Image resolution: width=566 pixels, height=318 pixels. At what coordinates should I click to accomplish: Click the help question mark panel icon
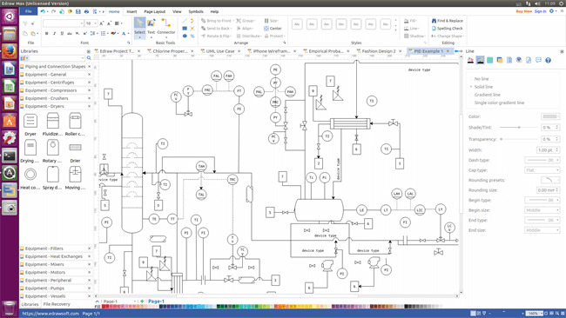point(548,60)
